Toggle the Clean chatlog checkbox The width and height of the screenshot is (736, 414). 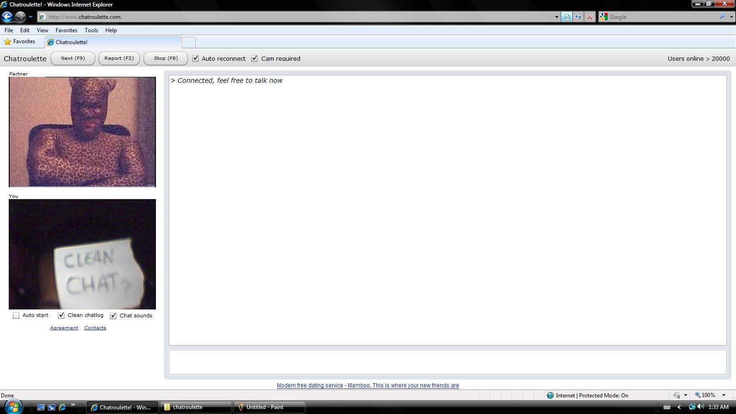[61, 316]
